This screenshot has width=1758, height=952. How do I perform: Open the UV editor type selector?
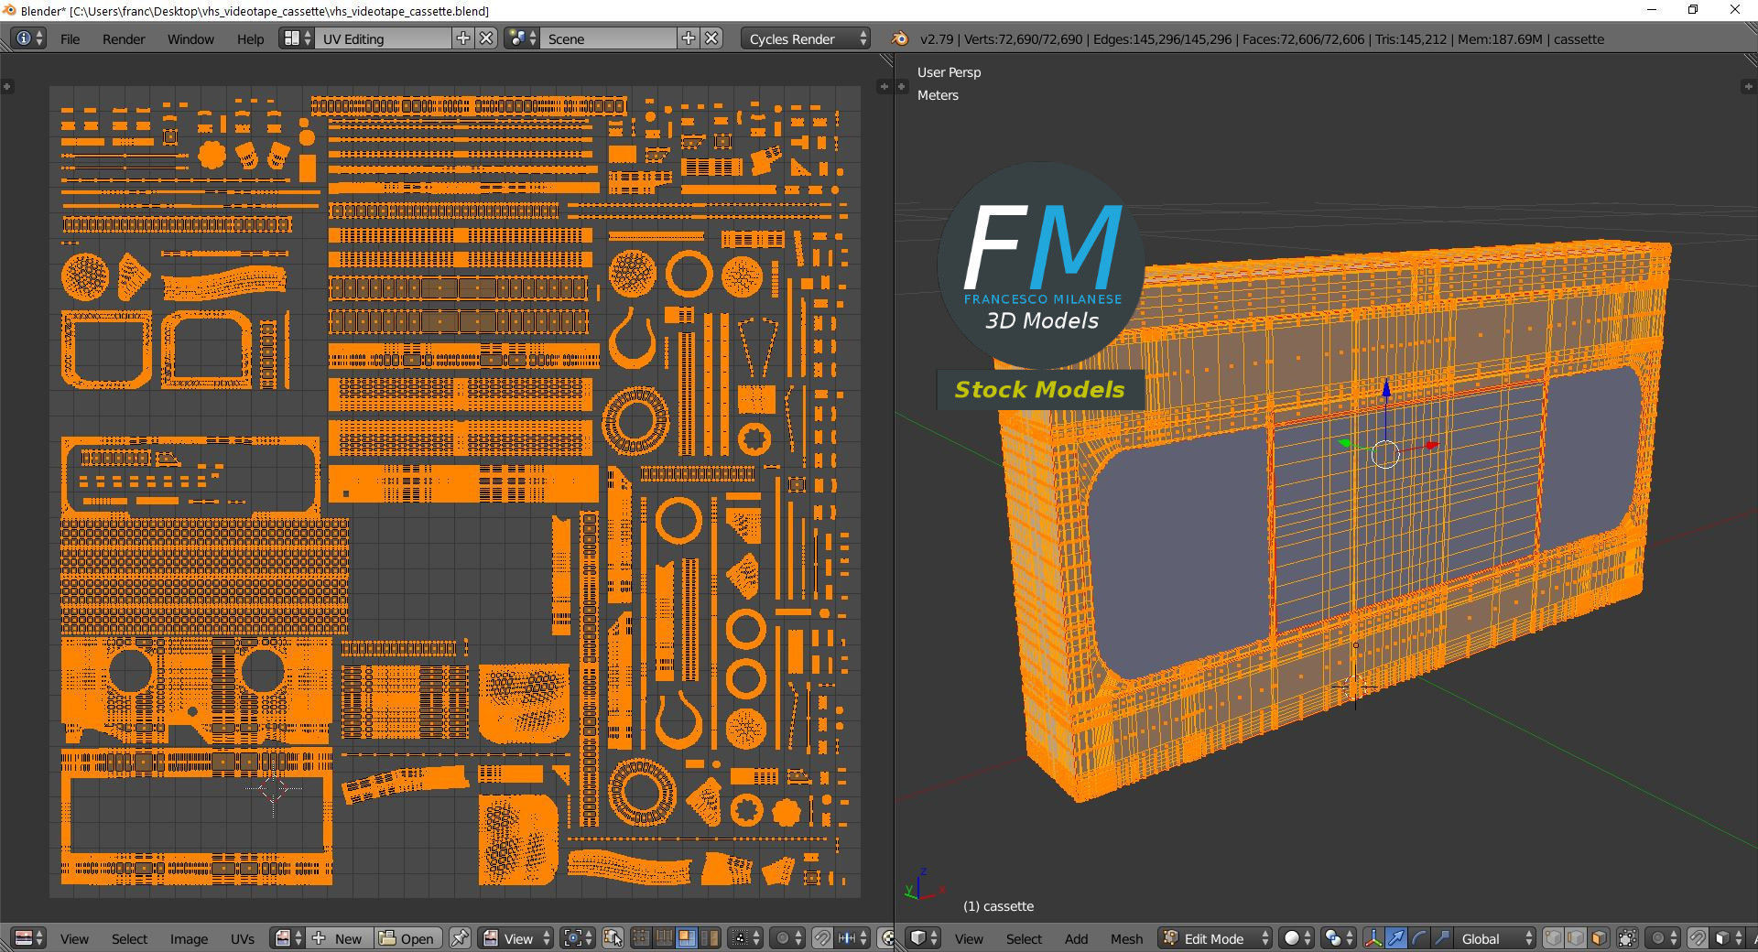[28, 938]
